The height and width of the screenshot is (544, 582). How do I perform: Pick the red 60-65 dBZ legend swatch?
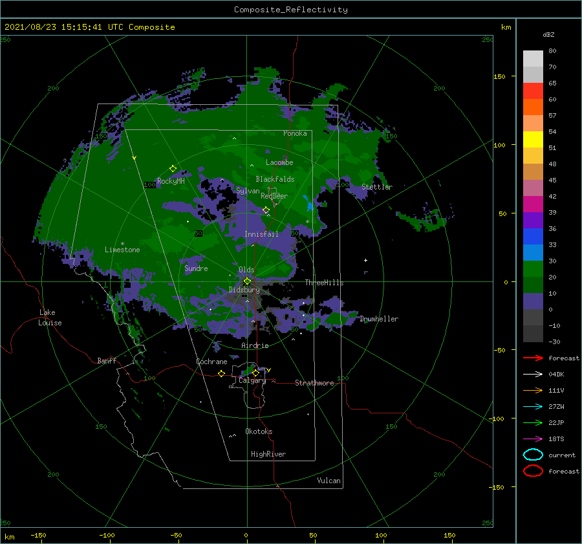pos(533,91)
